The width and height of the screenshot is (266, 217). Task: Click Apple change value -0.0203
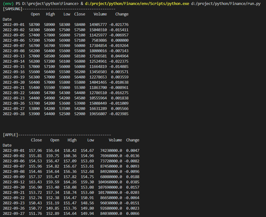pyautogui.click(x=132, y=192)
